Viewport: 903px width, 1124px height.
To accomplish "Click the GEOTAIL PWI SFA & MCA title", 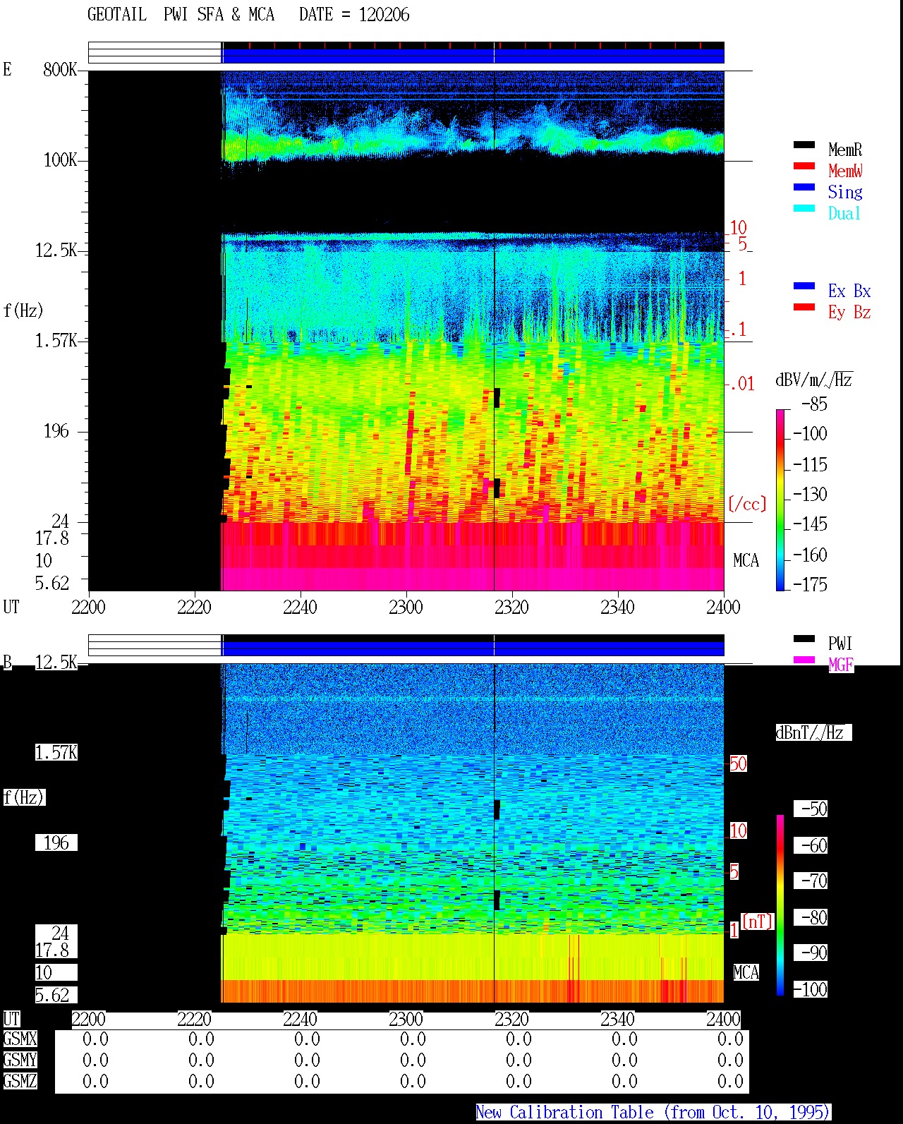I will [181, 15].
